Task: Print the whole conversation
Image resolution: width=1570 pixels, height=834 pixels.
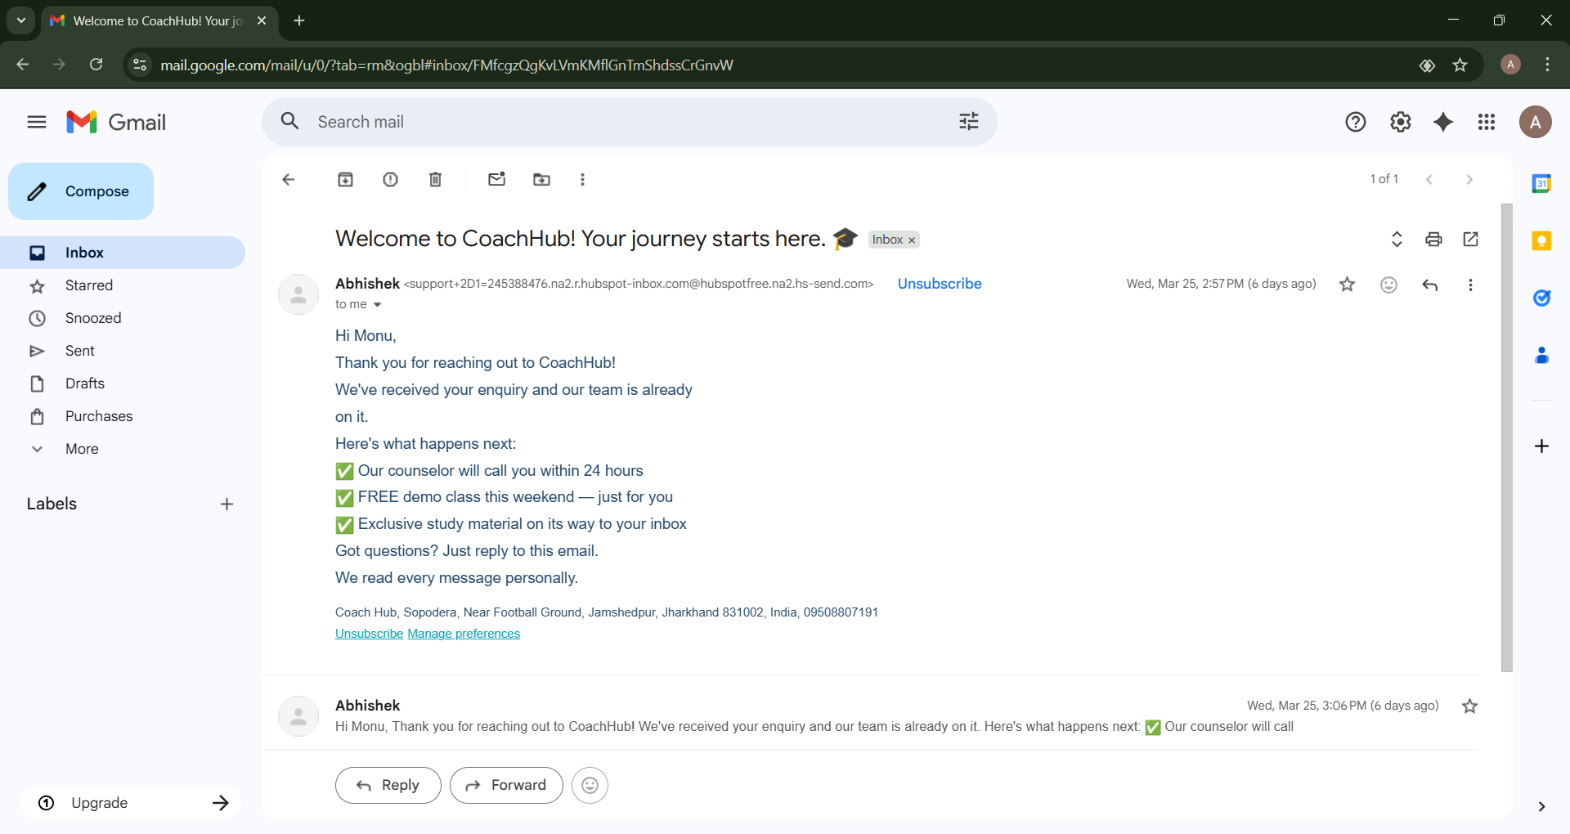Action: tap(1433, 239)
